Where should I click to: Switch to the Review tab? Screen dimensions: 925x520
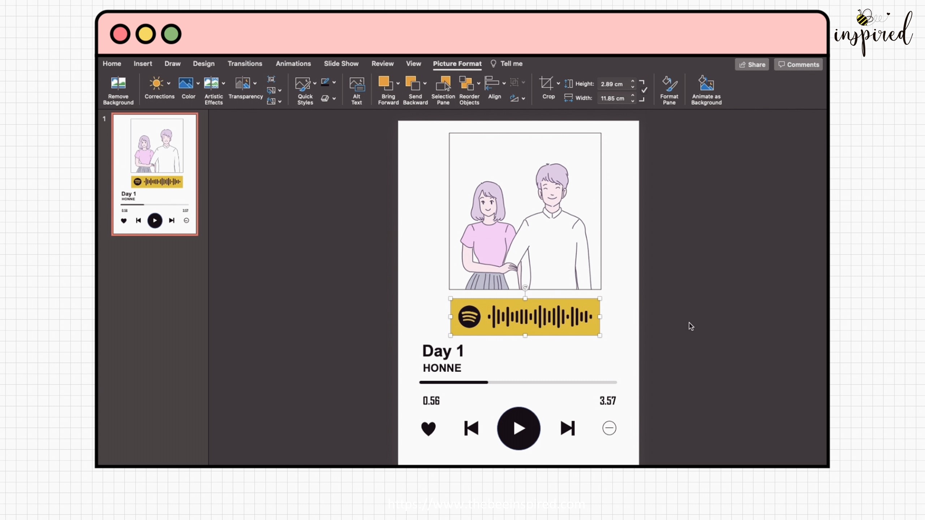click(x=383, y=64)
